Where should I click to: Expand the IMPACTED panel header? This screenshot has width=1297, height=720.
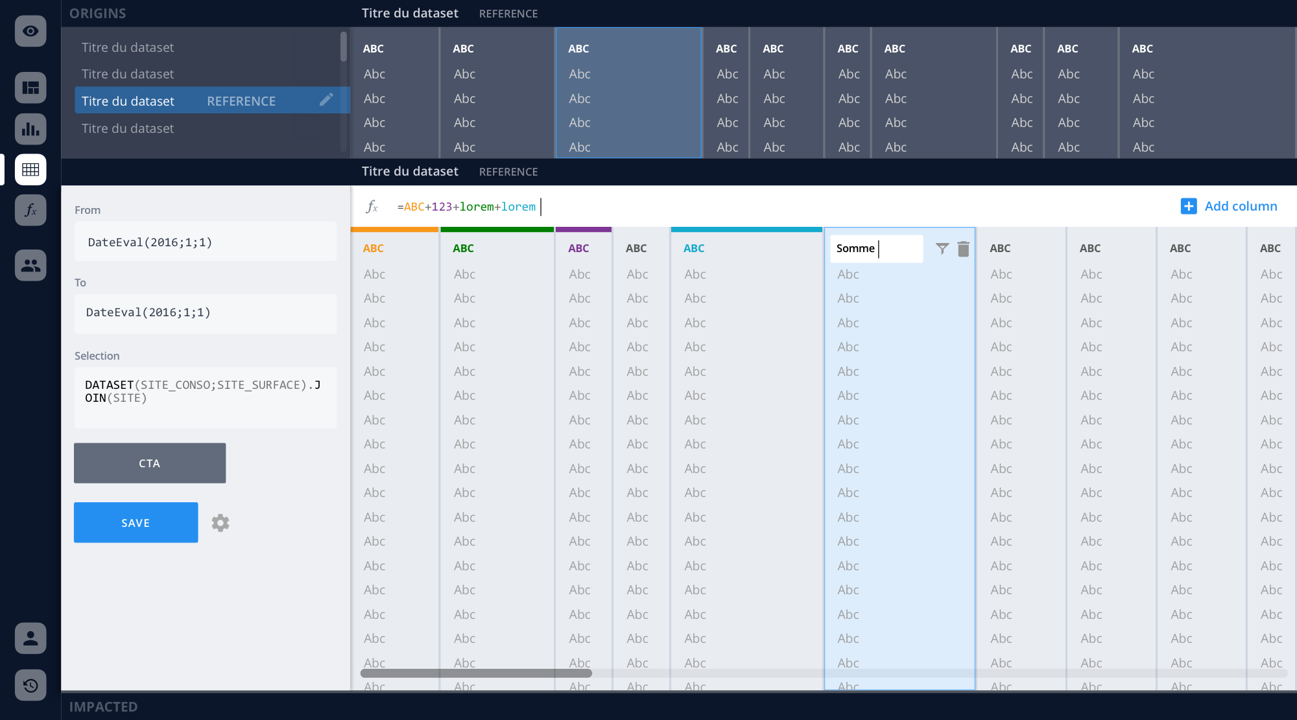(104, 706)
